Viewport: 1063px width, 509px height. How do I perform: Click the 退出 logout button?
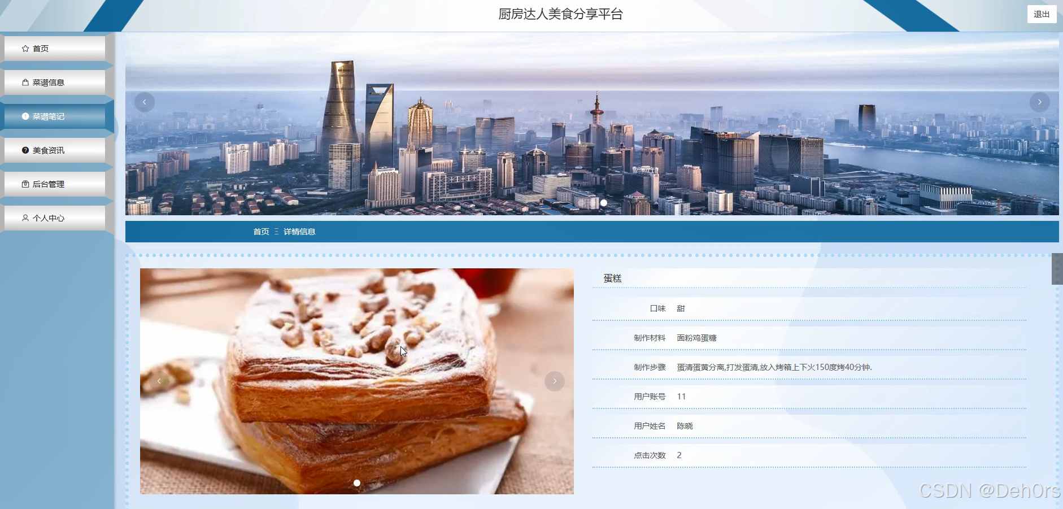coord(1042,14)
